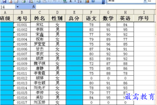Image resolution: width=157 pixels, height=105 pixels.
Task: Click the Copy icon in the toolbar
Action: pyautogui.click(x=38, y=1)
